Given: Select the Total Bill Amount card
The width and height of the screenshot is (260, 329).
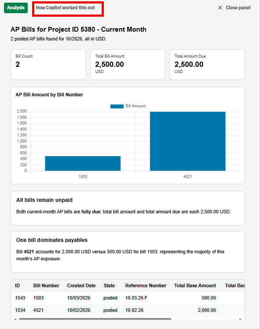Looking at the screenshot, I should (128, 65).
